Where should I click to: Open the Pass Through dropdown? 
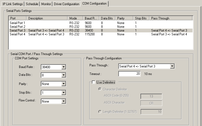click(x=172, y=66)
